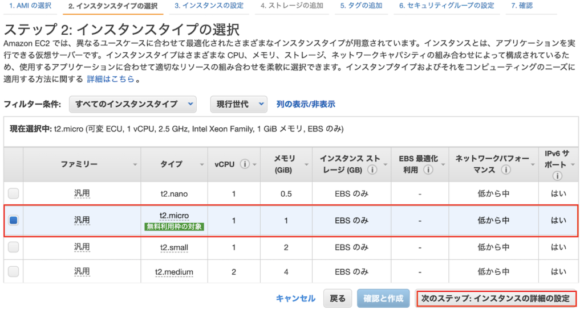Jump to 6. セキュリティグループの設定 tab

point(447,6)
